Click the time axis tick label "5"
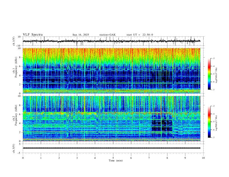The image size is (229, 177). 113,158
